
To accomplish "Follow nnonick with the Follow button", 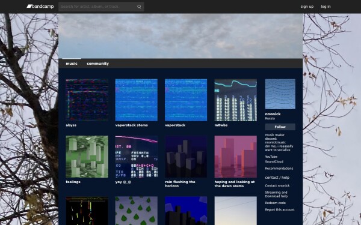I will (x=280, y=127).
